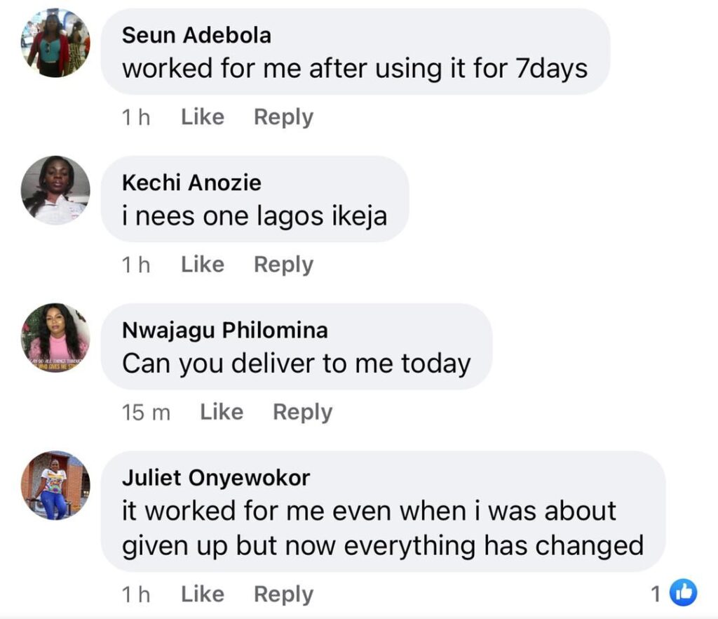Like Seun Adebola's comment
This screenshot has width=718, height=619.
pos(202,117)
